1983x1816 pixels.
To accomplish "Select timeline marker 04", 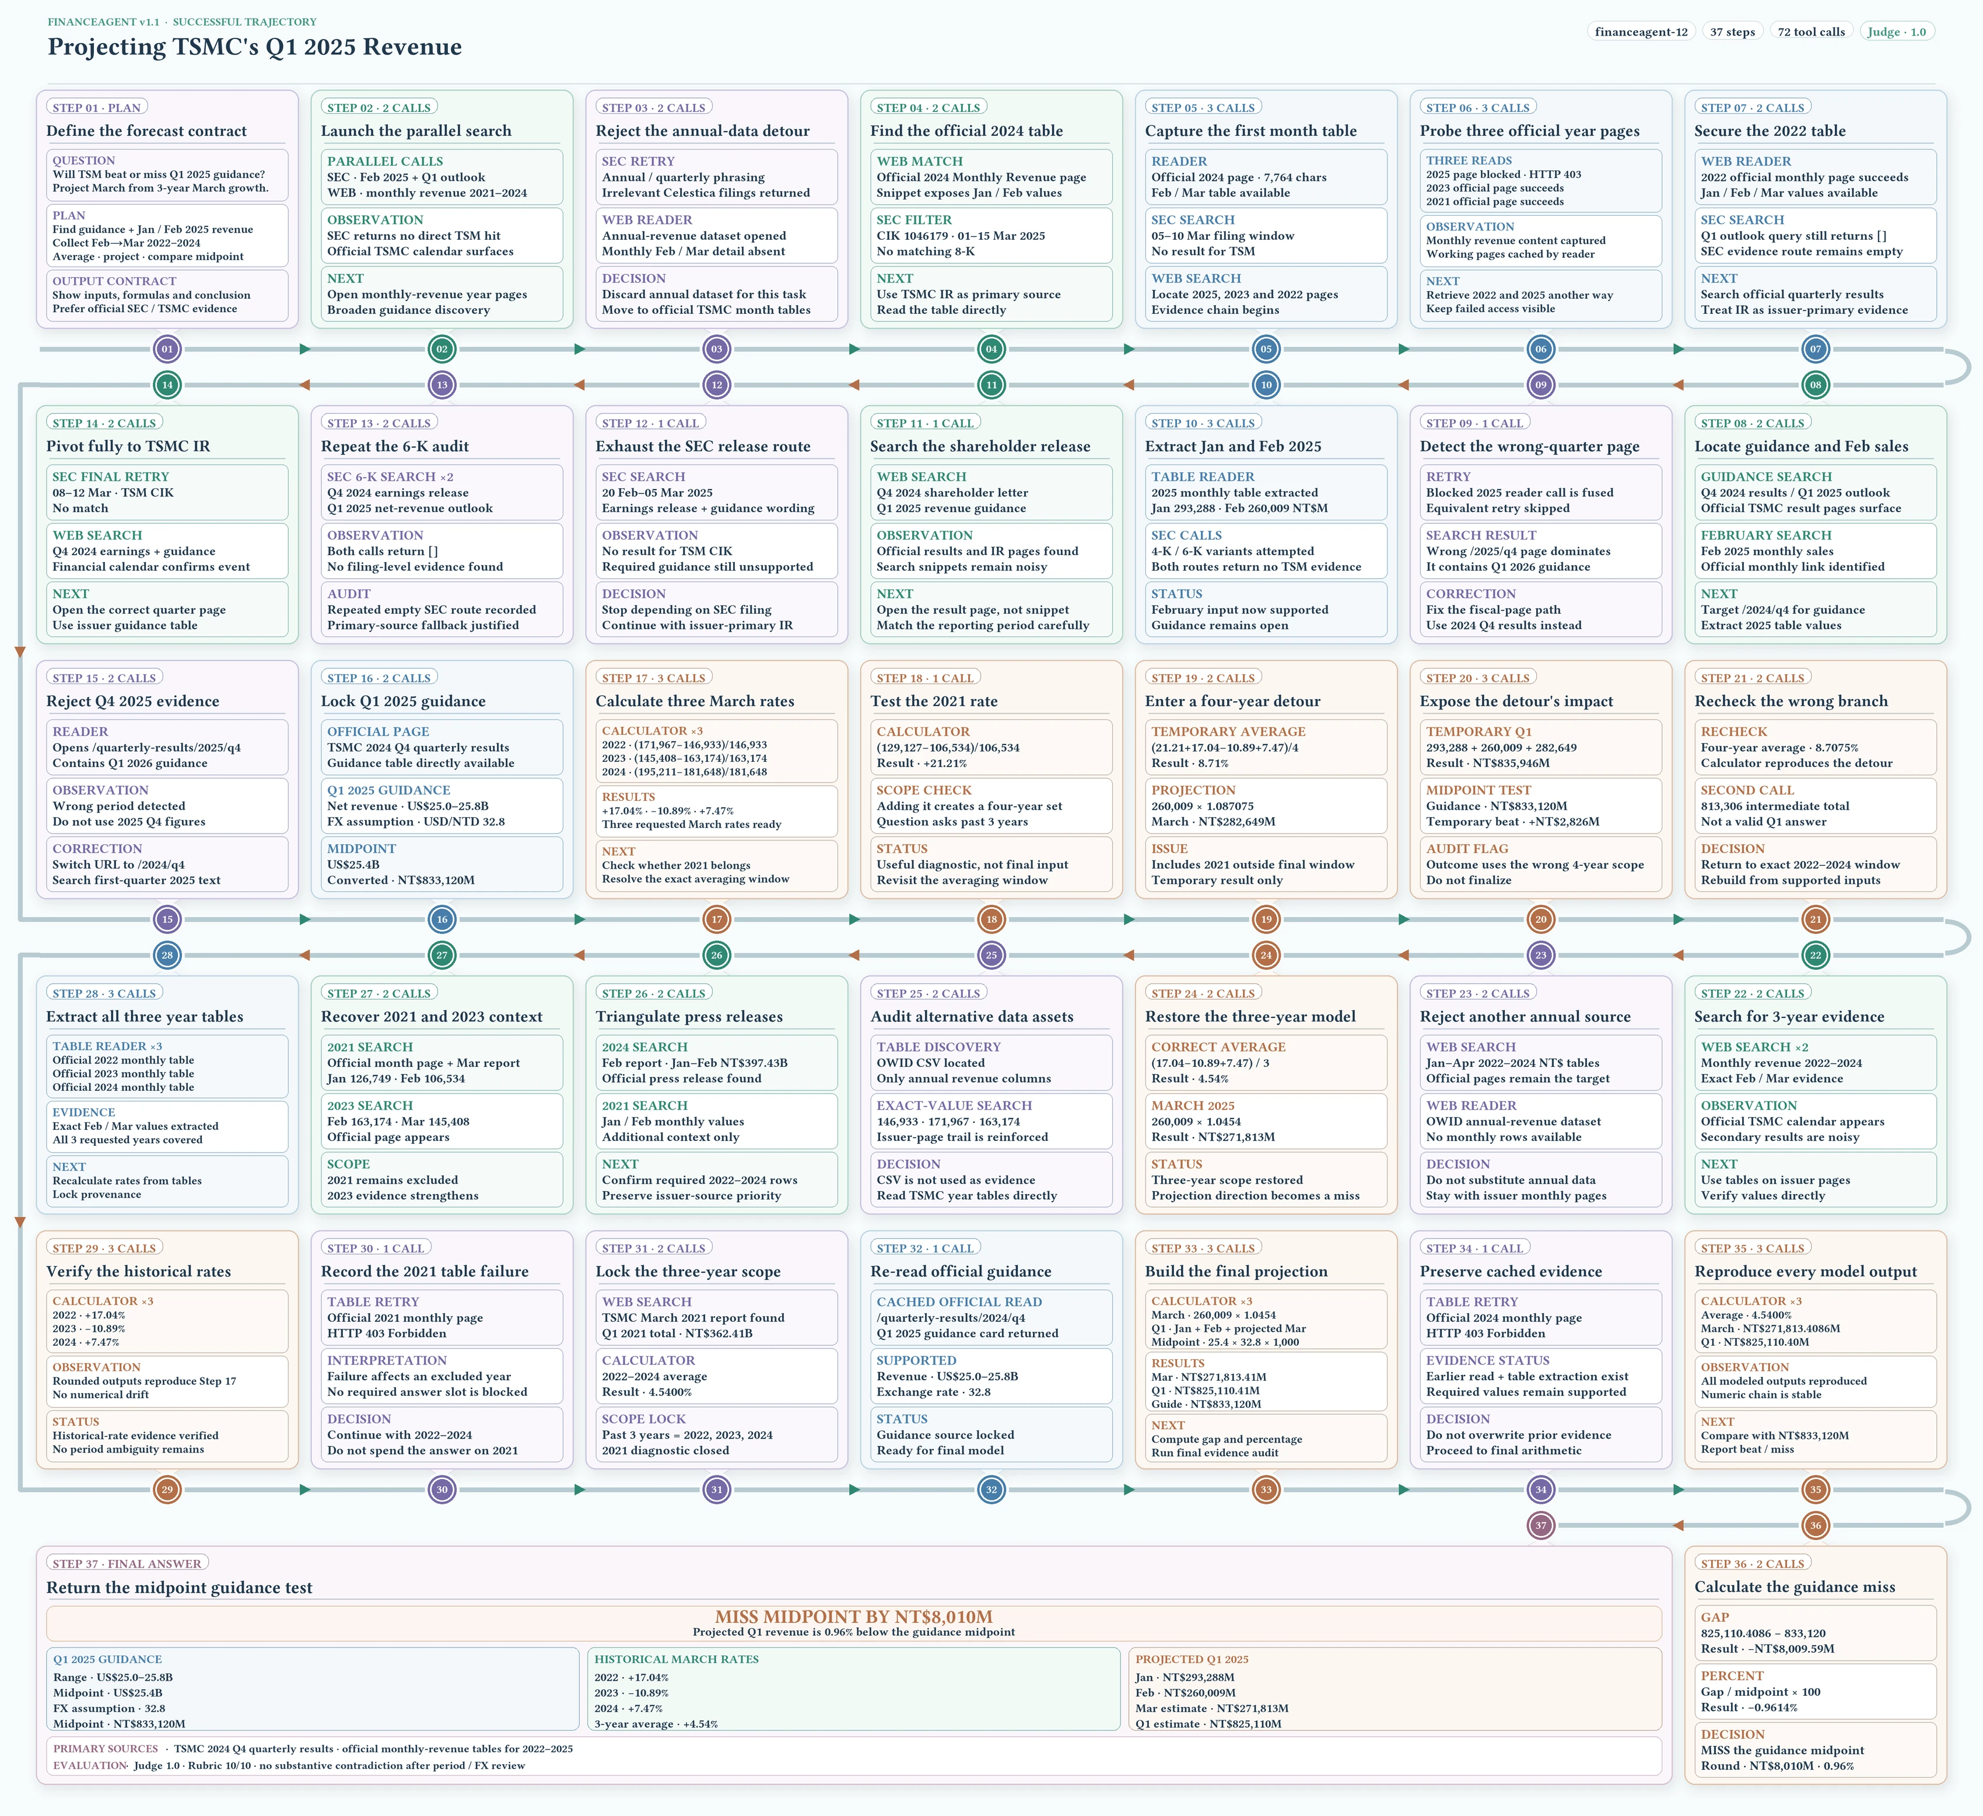I will point(991,348).
